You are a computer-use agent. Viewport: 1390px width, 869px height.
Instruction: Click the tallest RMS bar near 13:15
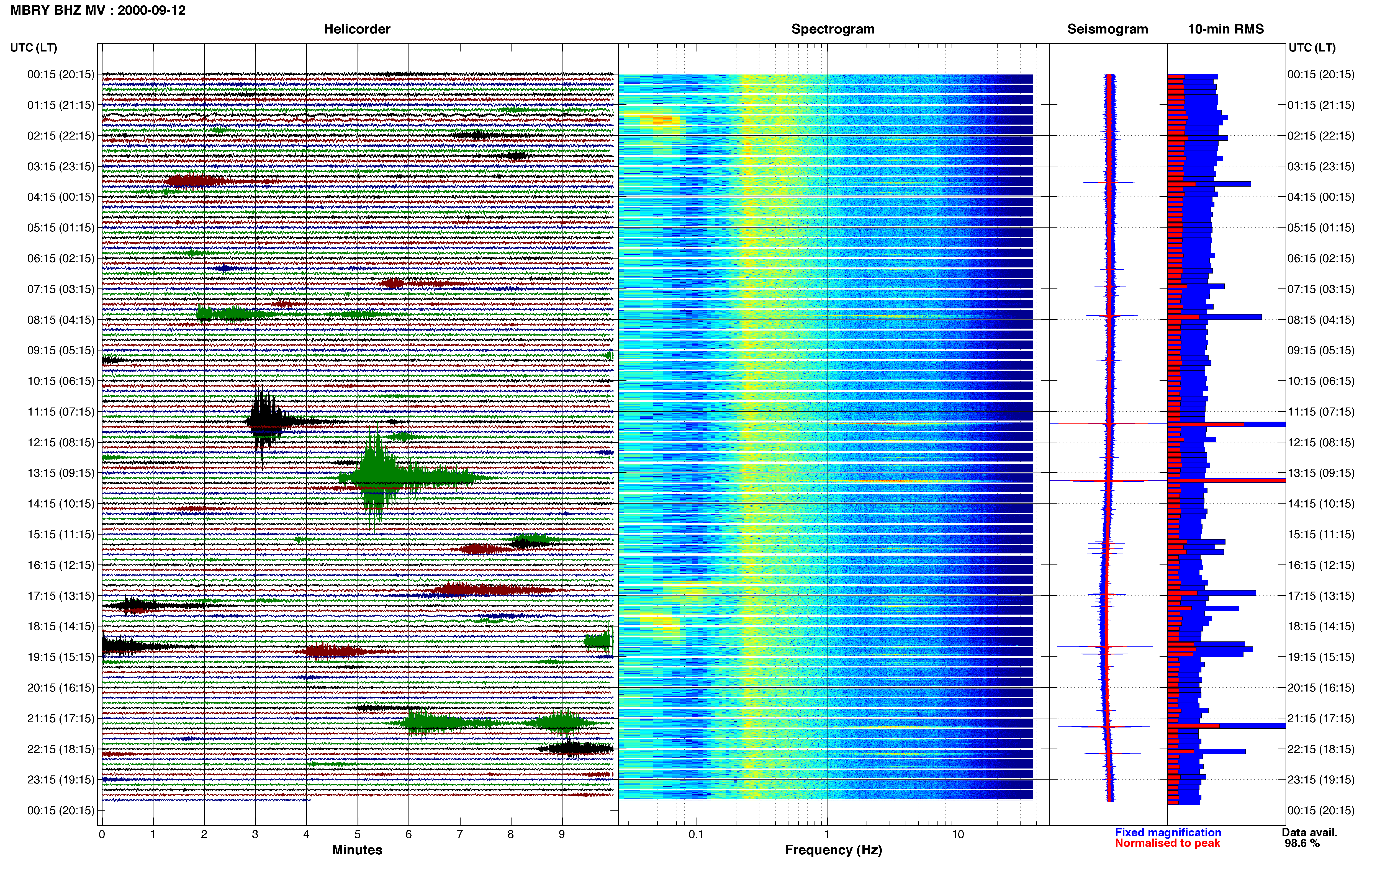click(x=1226, y=481)
